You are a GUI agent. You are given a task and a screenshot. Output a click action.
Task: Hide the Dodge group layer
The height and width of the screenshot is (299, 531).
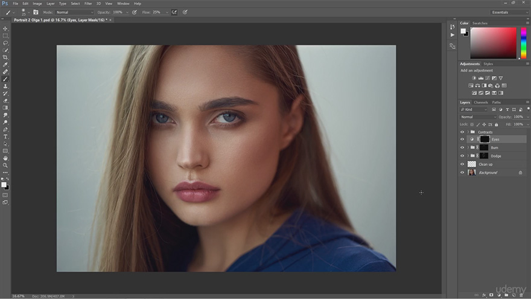(462, 156)
